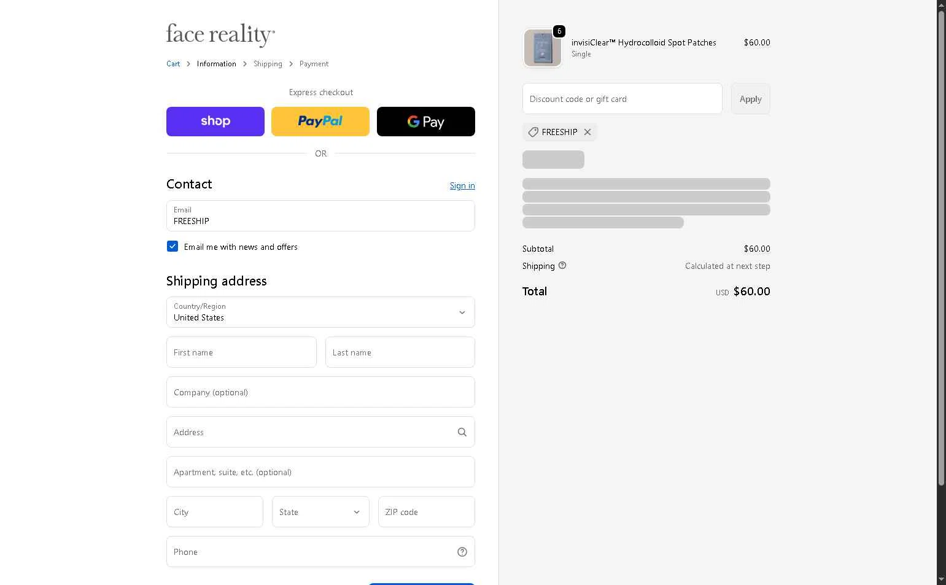Click the Company (optional) field
This screenshot has height=585, width=946.
pos(320,392)
